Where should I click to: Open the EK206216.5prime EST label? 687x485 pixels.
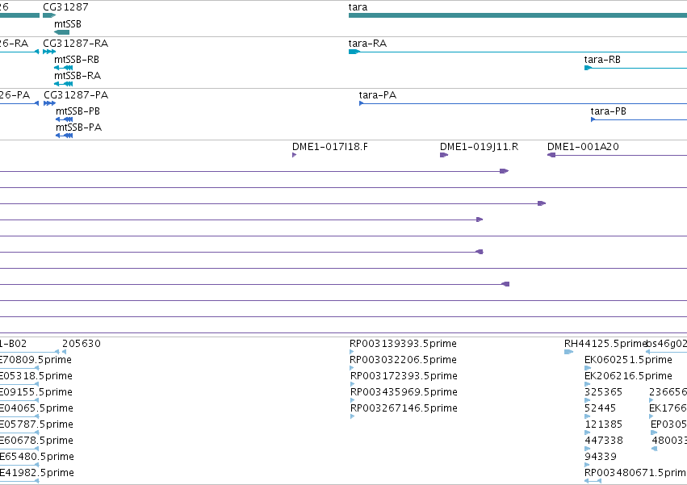point(628,376)
